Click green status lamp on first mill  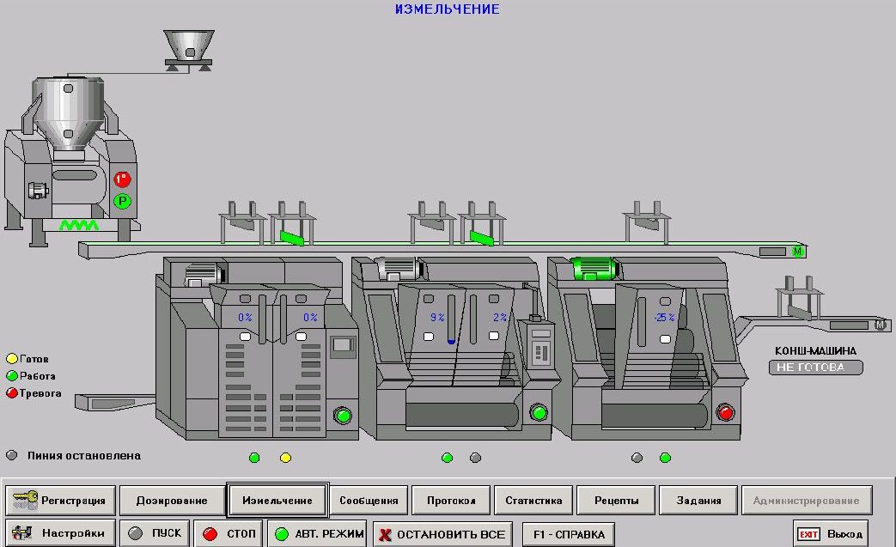343,415
